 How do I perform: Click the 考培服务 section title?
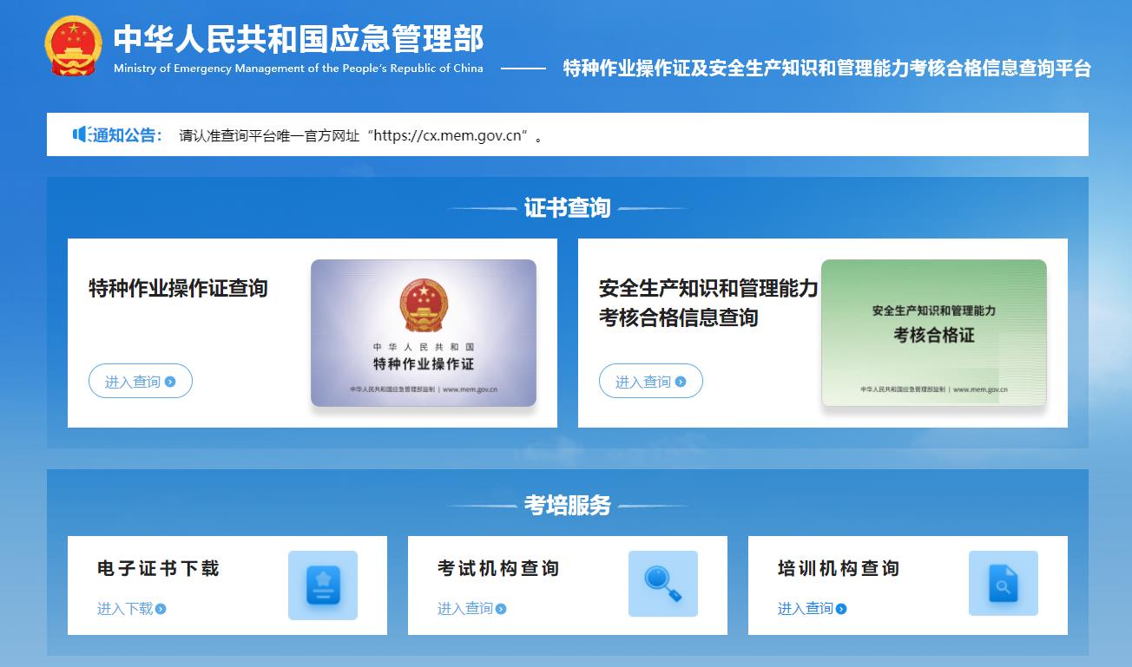[567, 505]
